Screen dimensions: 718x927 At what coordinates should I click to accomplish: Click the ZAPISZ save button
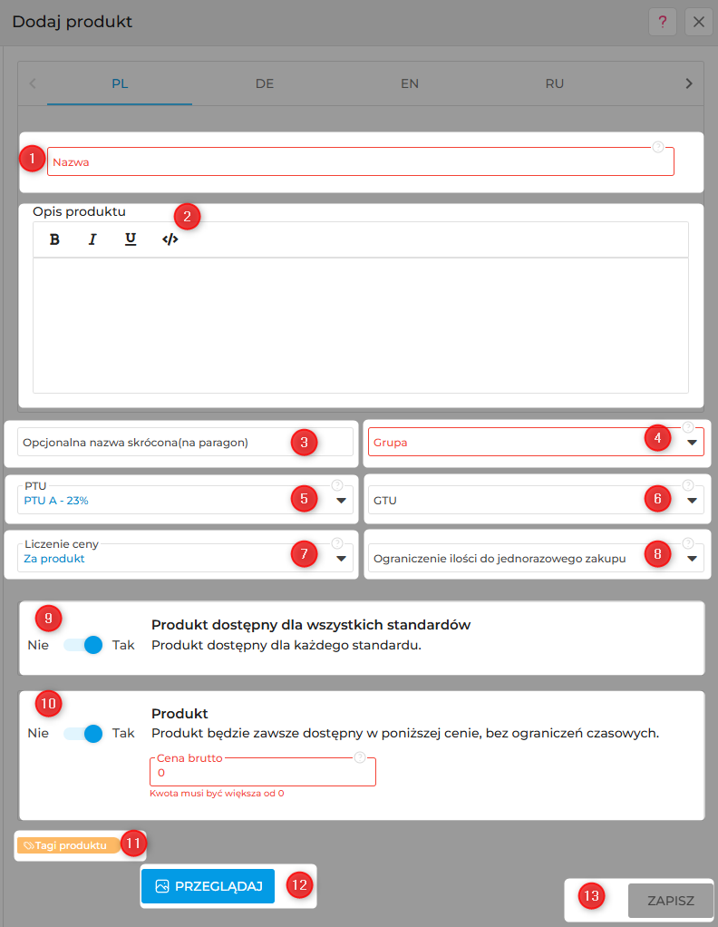(670, 901)
